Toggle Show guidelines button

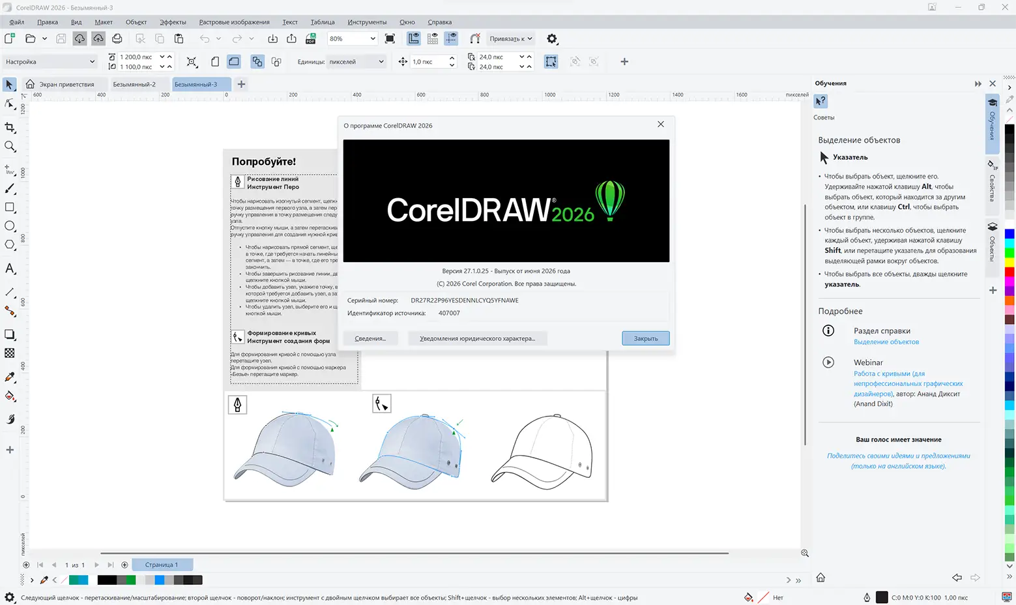point(451,38)
